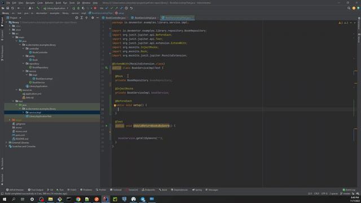Open the View menu
Screen dimensions: 361x203
coord(21,3)
